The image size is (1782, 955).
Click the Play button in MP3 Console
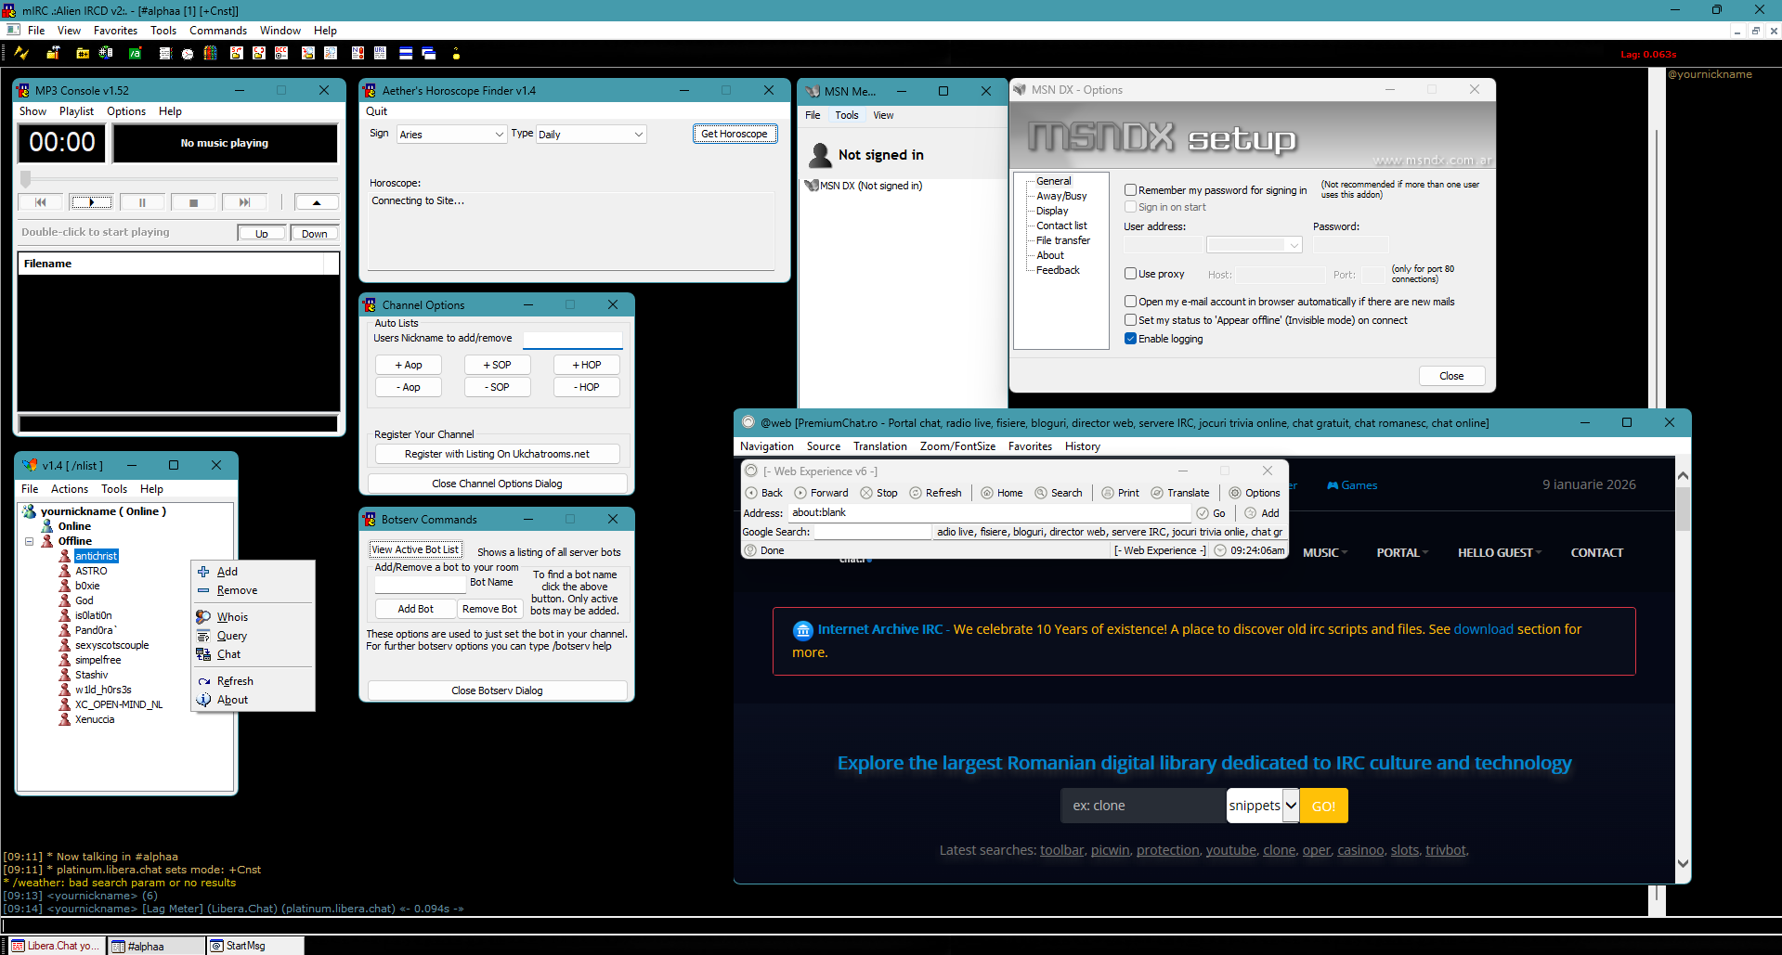click(92, 201)
